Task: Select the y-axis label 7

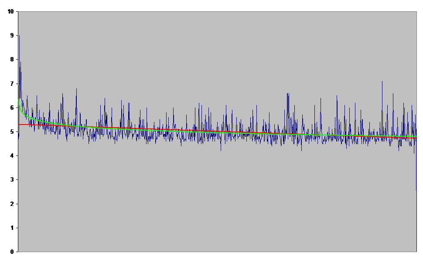Action: pos(12,84)
